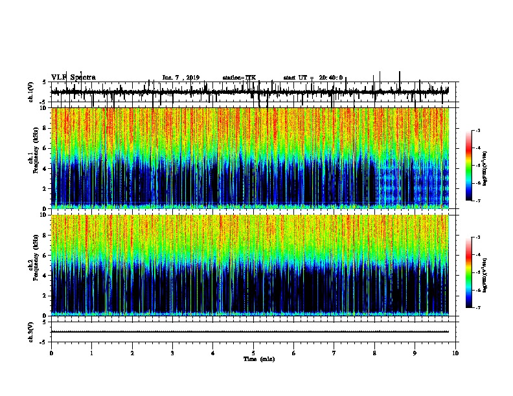The width and height of the screenshot is (513, 396).
Task: Click the log(PSD) label beside ch.1 colorbar
Action: [485, 168]
